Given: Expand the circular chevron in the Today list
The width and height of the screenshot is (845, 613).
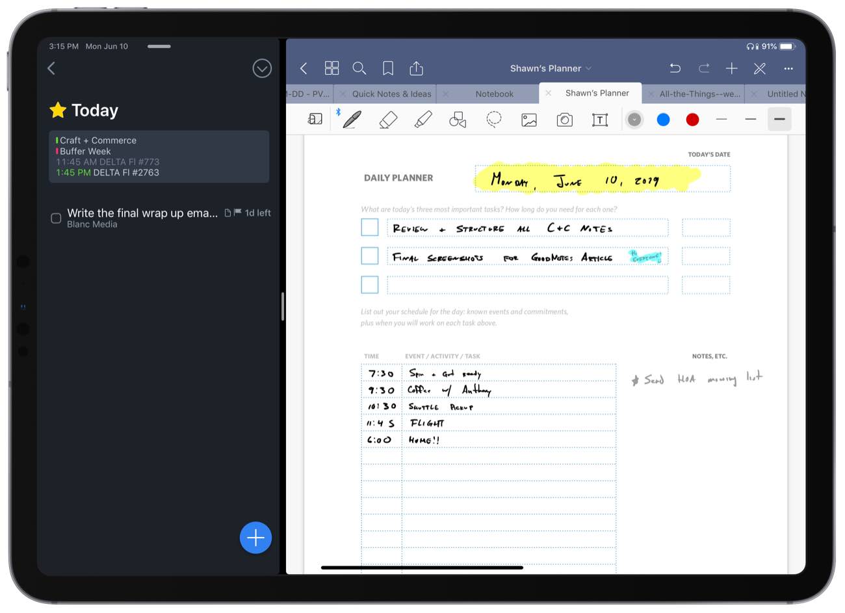Looking at the screenshot, I should (x=261, y=68).
